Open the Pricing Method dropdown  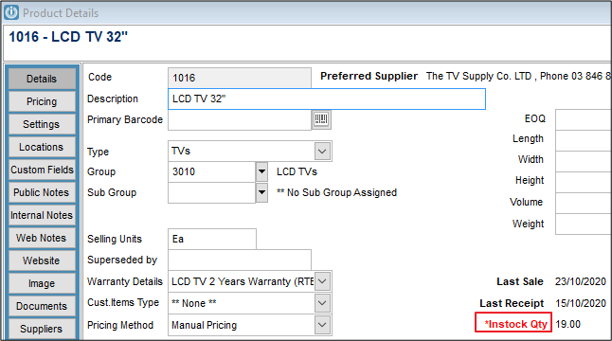pyautogui.click(x=322, y=325)
